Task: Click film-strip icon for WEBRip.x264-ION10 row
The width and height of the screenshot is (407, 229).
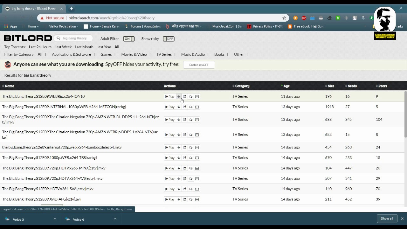Action: [x=197, y=97]
